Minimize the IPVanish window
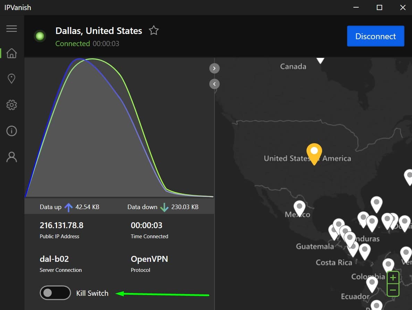412x310 pixels. point(356,7)
